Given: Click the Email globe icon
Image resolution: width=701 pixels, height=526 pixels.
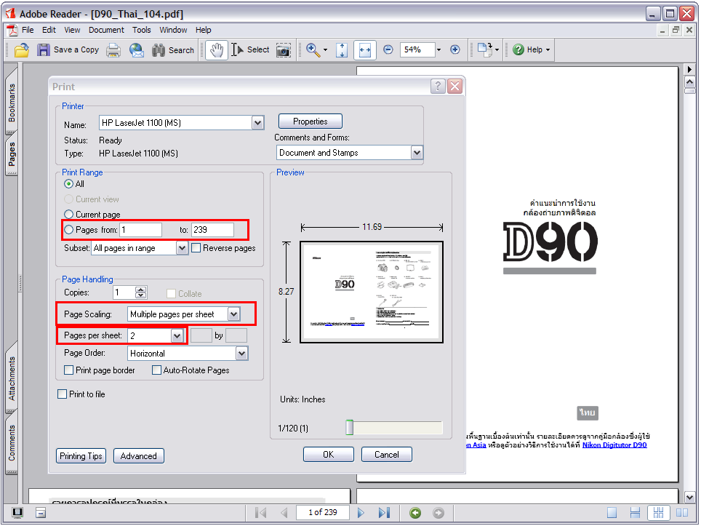Looking at the screenshot, I should pyautogui.click(x=137, y=50).
